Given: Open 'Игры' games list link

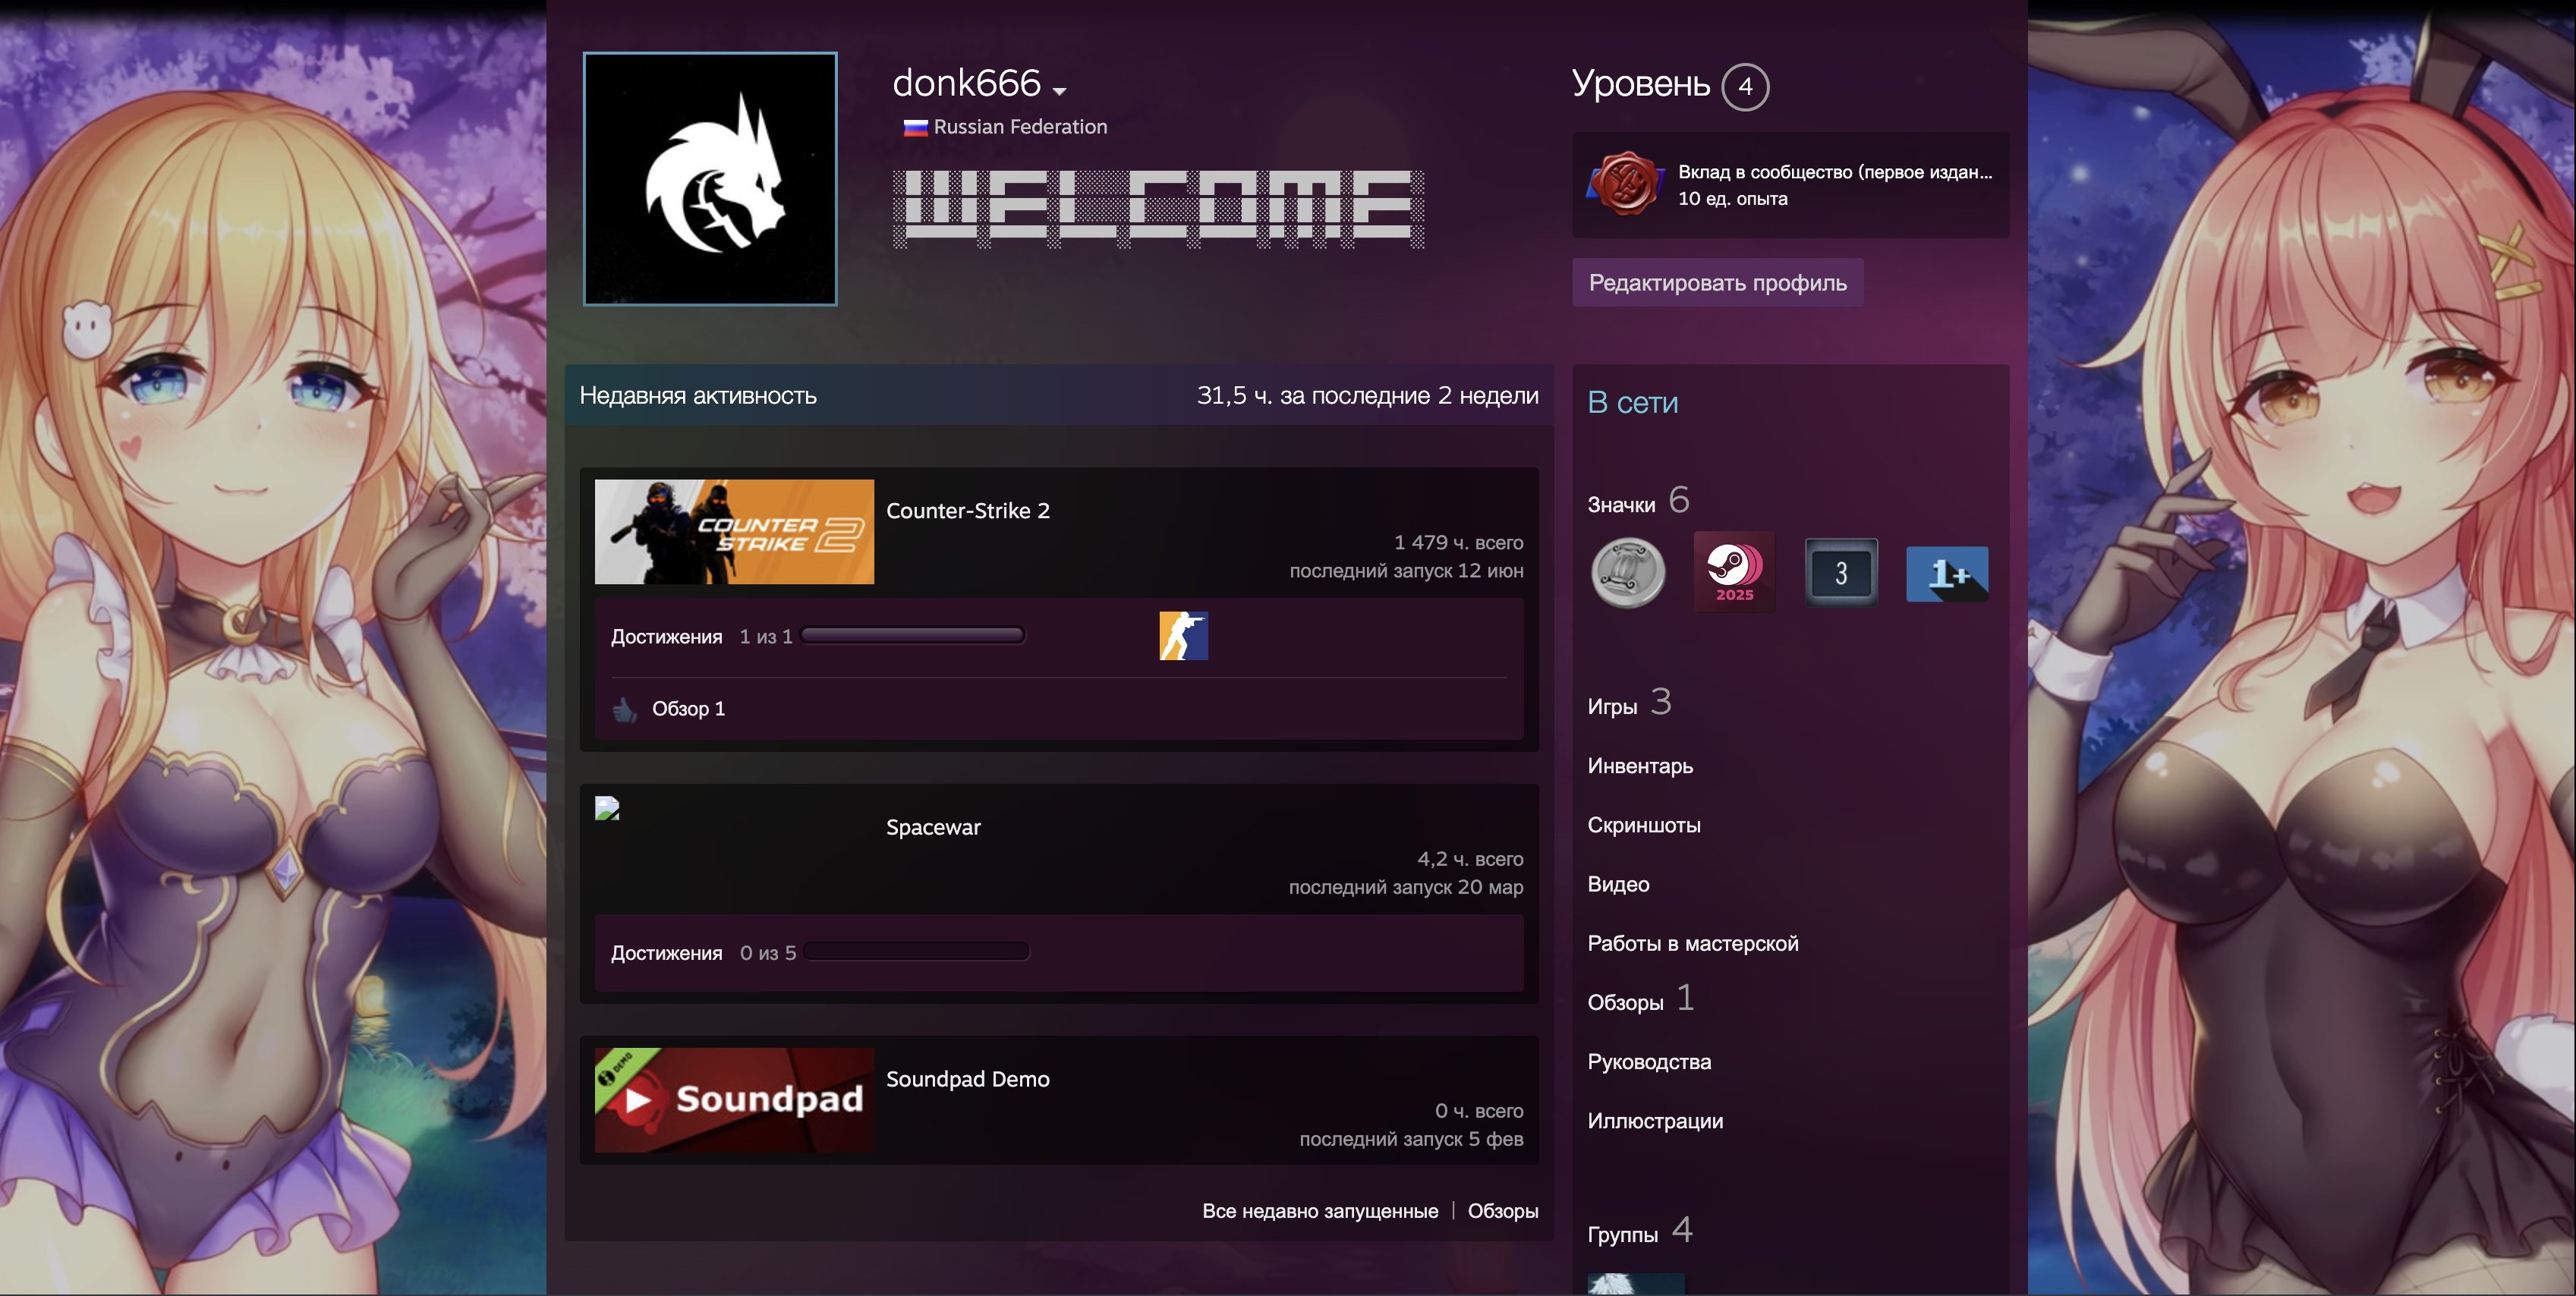Looking at the screenshot, I should coord(1612,707).
